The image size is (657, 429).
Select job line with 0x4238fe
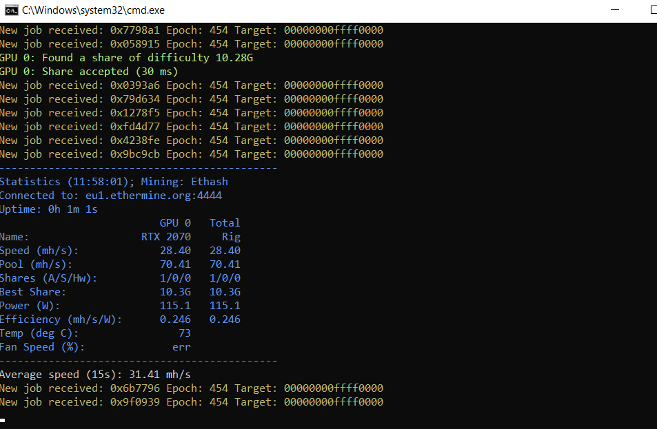(192, 140)
